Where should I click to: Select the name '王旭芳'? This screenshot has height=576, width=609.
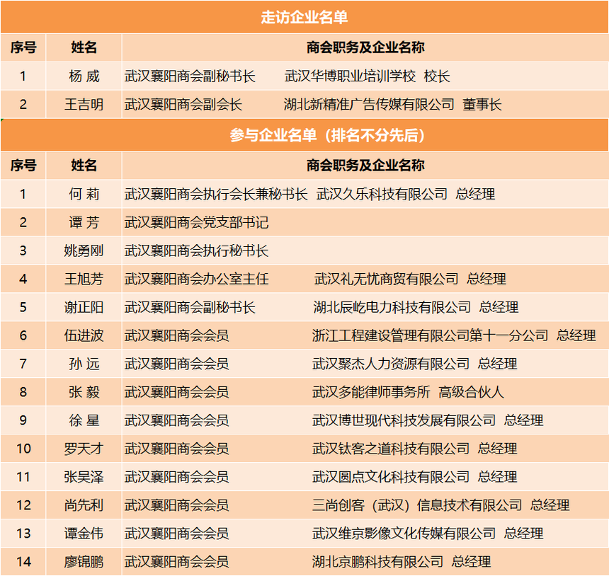[x=84, y=279]
